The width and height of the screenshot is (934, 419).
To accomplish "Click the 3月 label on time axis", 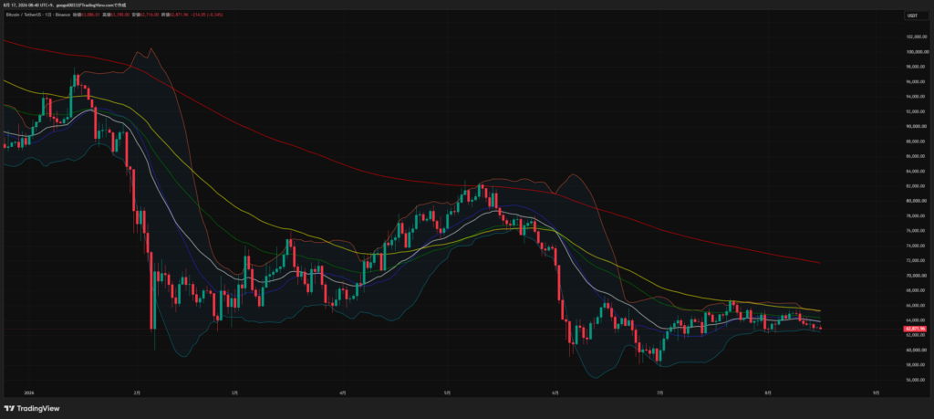I will [x=234, y=393].
